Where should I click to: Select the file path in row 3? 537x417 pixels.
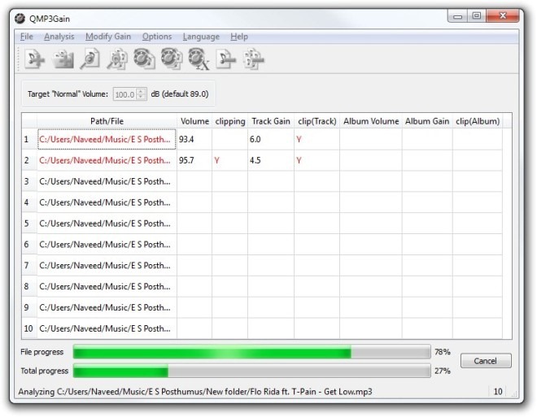pos(107,181)
